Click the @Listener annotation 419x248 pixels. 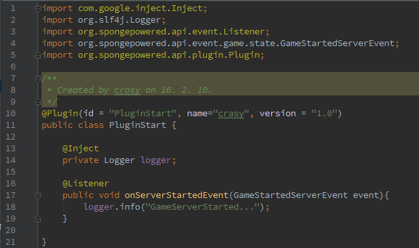(86, 184)
